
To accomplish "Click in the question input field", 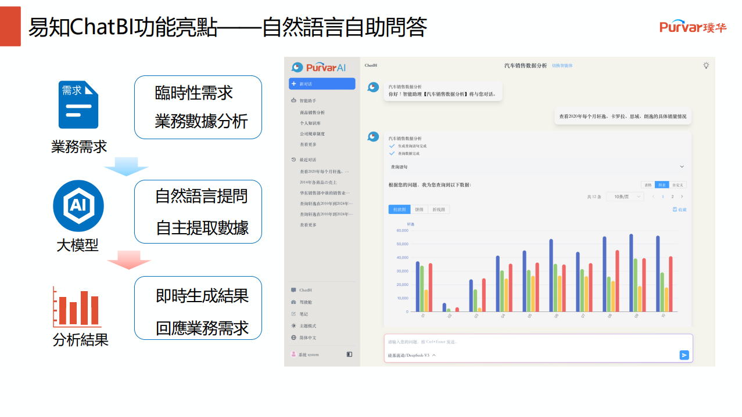I will pyautogui.click(x=538, y=342).
